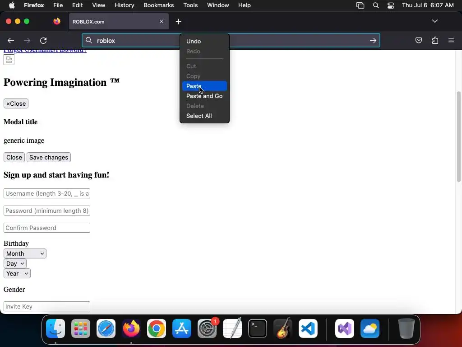Reload the page with the refresh icon
This screenshot has width=462, height=347.
[43, 40]
